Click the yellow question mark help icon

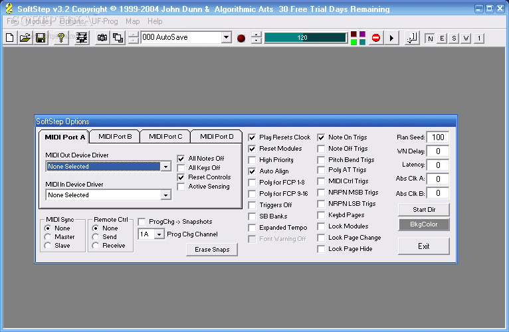coord(60,38)
